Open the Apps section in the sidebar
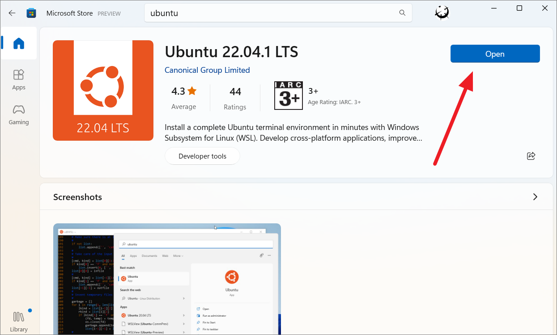The image size is (557, 335). [x=18, y=80]
